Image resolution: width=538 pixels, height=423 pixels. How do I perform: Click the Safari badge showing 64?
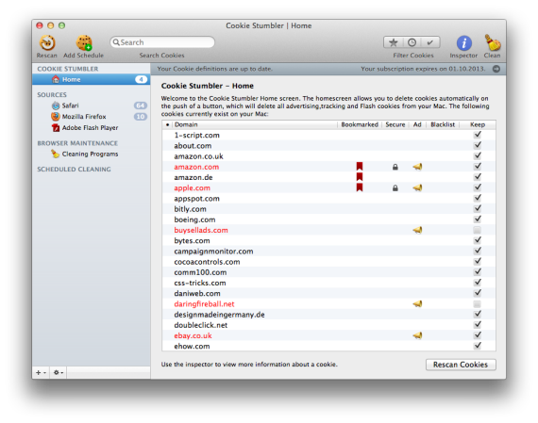point(141,106)
